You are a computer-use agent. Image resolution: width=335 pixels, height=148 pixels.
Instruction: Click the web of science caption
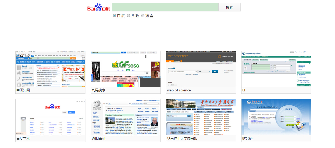(x=179, y=90)
